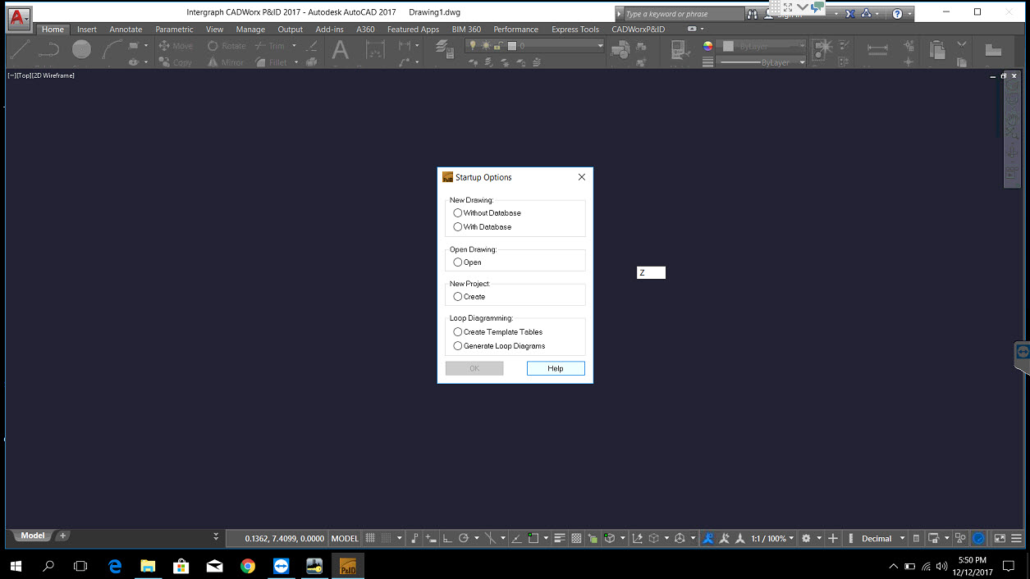Click the MODEL space status button
Image resolution: width=1030 pixels, height=579 pixels.
tap(345, 539)
